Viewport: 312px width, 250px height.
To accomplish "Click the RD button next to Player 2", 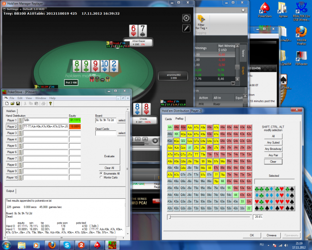I will pyautogui.click(x=21, y=127).
